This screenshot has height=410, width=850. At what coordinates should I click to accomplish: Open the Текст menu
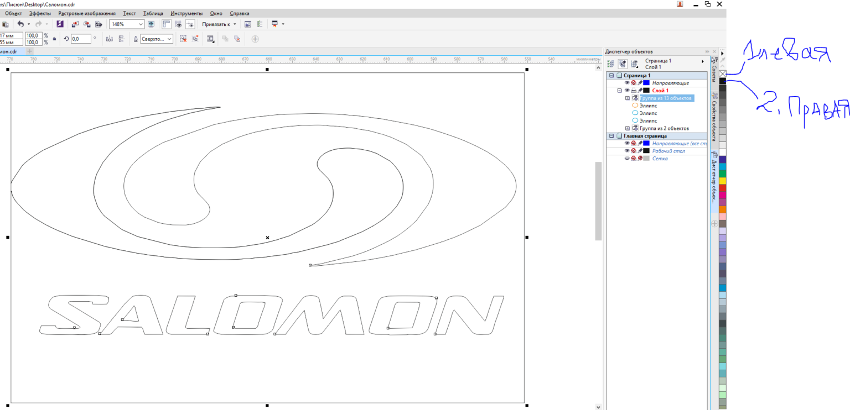click(129, 13)
